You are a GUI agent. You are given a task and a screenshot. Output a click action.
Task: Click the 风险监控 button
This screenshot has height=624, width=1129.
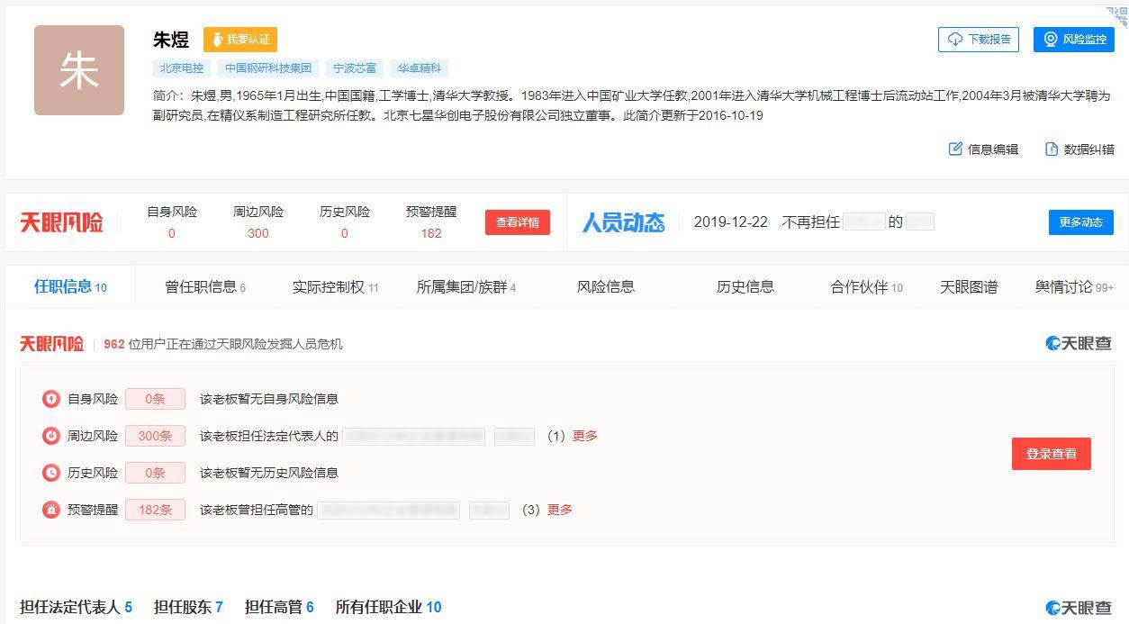pos(1074,40)
